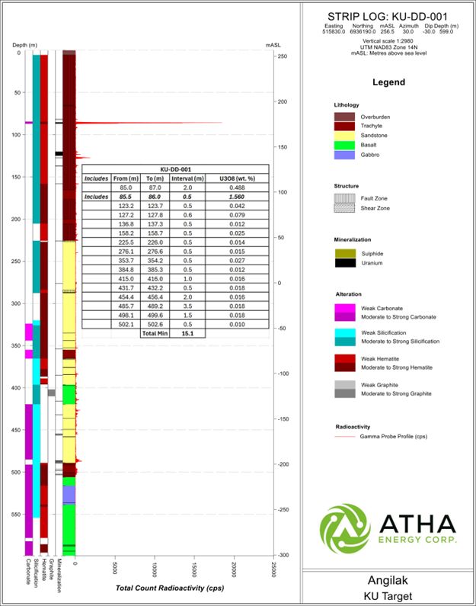This screenshot has width=476, height=606.
Task: Click the Angilak project name text
Action: pyautogui.click(x=388, y=580)
